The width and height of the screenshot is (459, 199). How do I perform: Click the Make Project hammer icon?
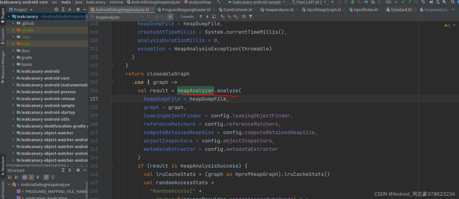point(219,2)
